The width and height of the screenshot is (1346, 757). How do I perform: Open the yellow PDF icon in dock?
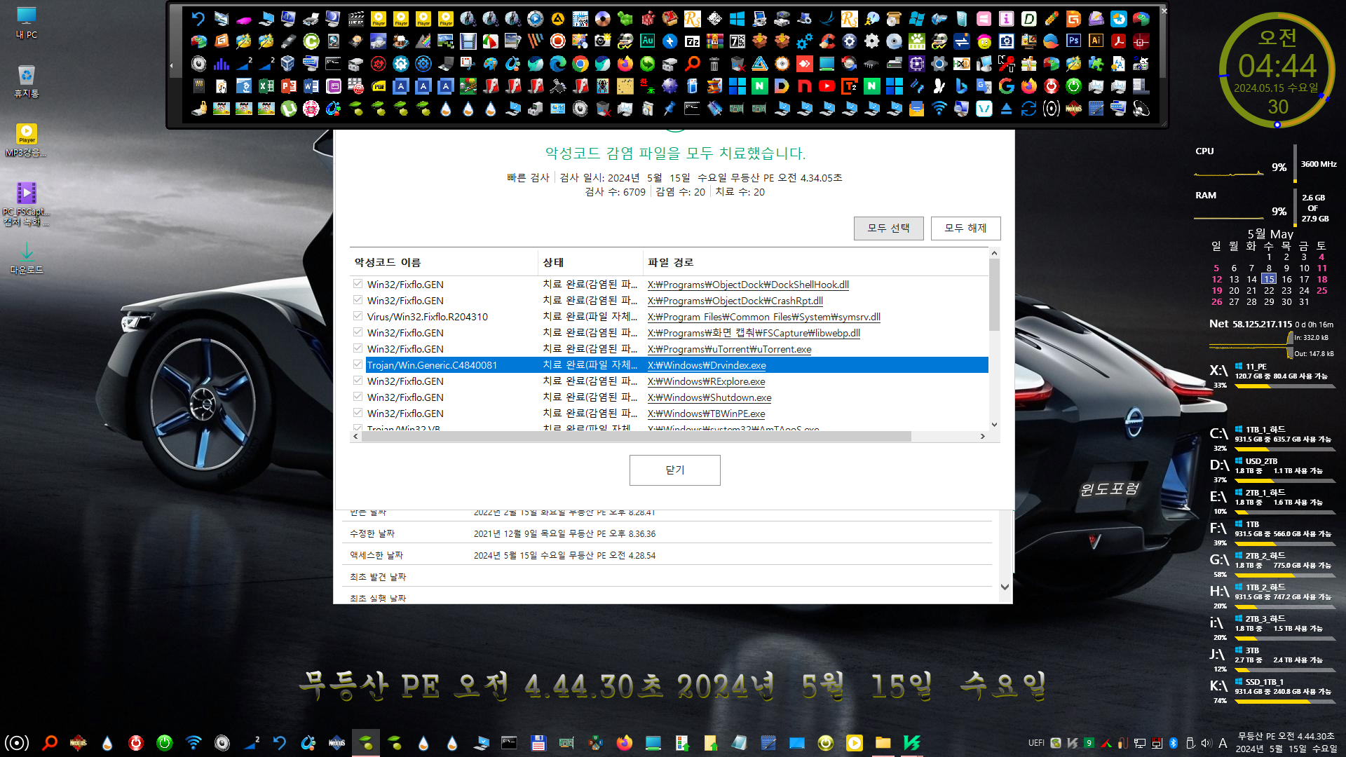coord(379,86)
